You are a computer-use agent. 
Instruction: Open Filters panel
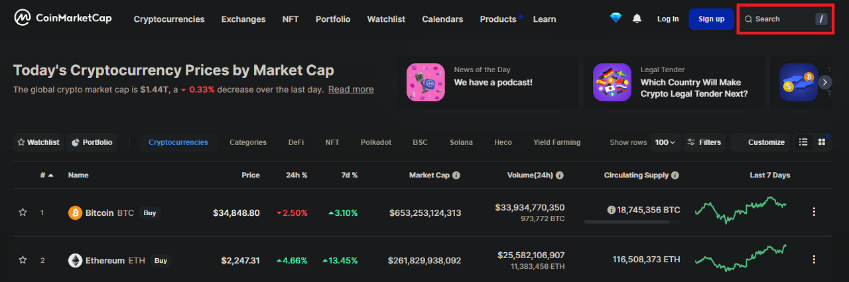704,142
